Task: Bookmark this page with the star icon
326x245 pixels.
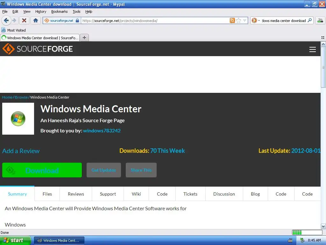Action: click(x=238, y=20)
